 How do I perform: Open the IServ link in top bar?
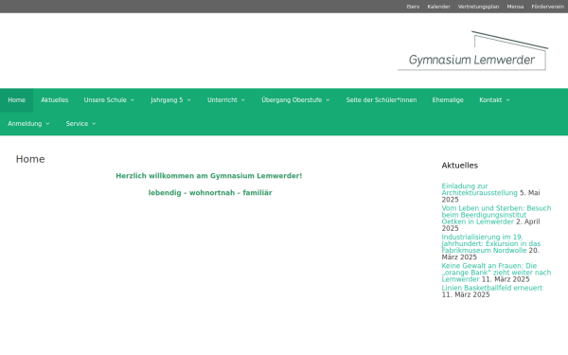pyautogui.click(x=413, y=7)
